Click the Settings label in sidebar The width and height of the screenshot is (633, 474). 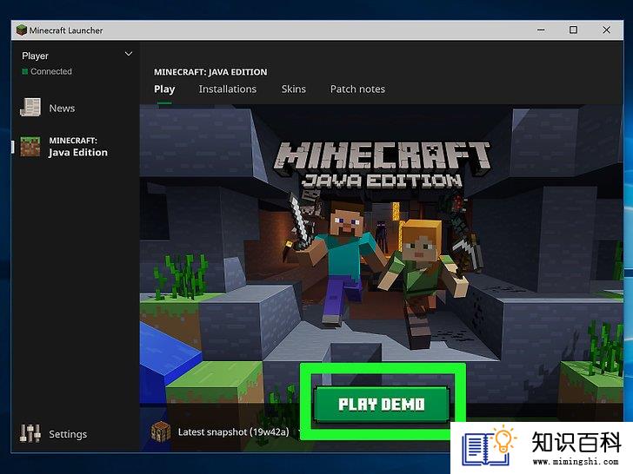point(68,434)
